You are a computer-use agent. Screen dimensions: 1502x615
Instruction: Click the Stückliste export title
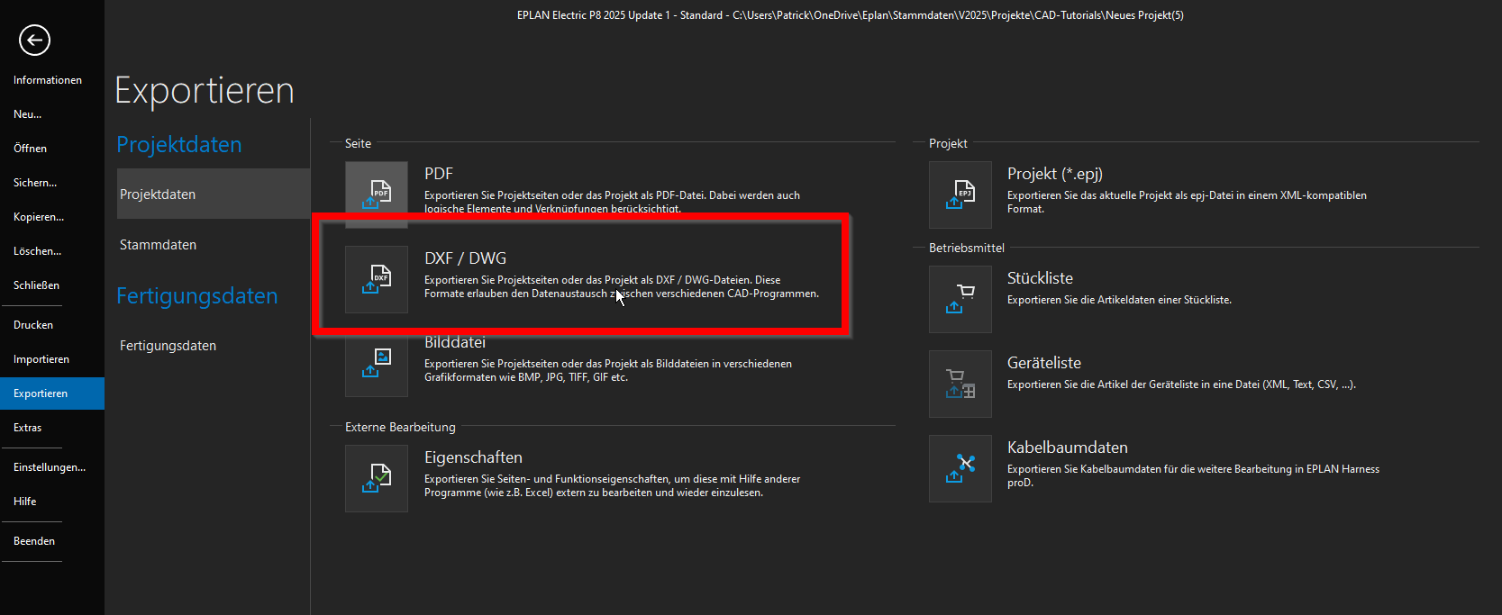click(x=1041, y=278)
